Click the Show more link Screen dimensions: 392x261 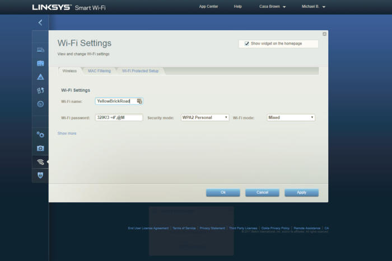pos(67,134)
